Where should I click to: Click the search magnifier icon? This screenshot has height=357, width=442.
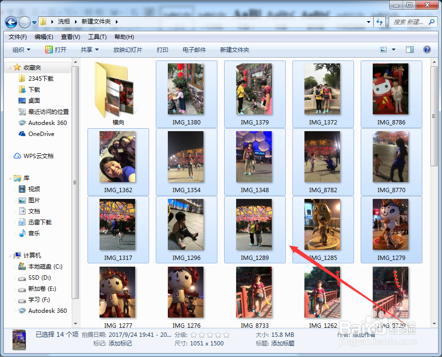(431, 22)
